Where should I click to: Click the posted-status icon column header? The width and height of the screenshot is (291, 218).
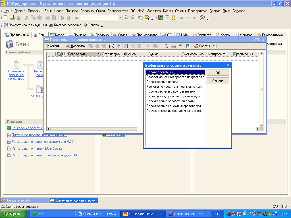(x=59, y=54)
